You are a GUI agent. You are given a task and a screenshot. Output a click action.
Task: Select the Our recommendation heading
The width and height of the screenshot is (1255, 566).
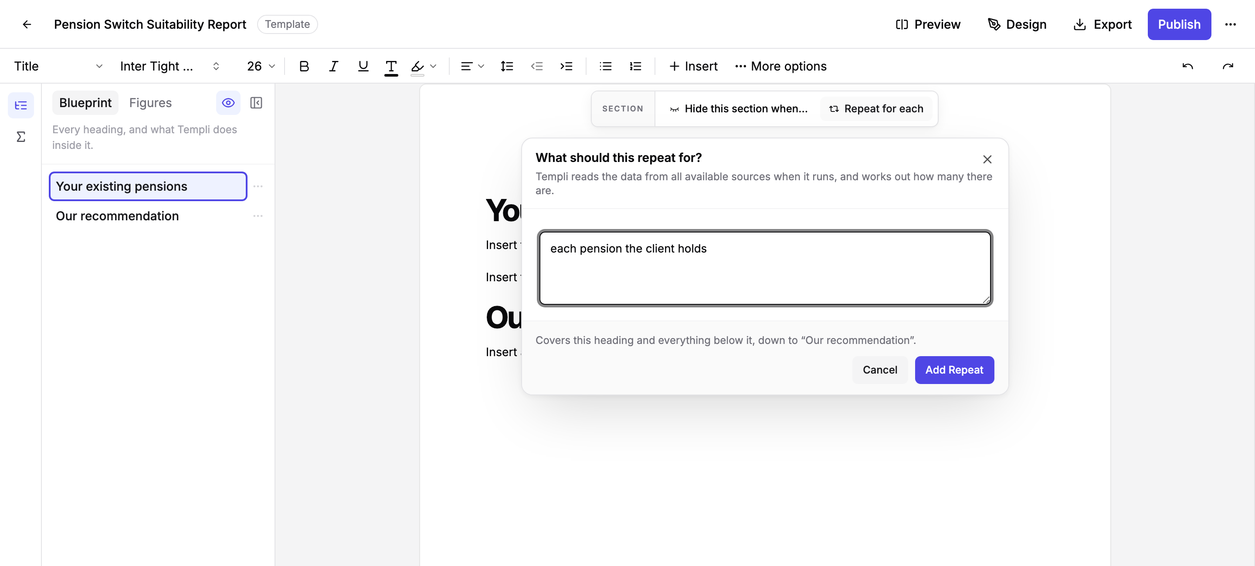[x=148, y=216]
